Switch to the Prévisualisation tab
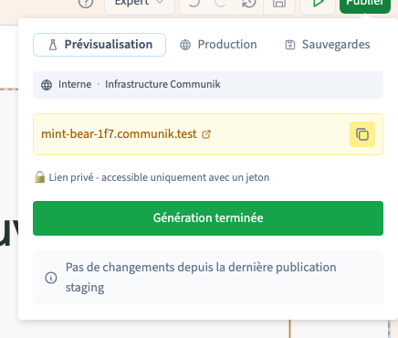Screen dimensions: 398x338 coord(99,45)
